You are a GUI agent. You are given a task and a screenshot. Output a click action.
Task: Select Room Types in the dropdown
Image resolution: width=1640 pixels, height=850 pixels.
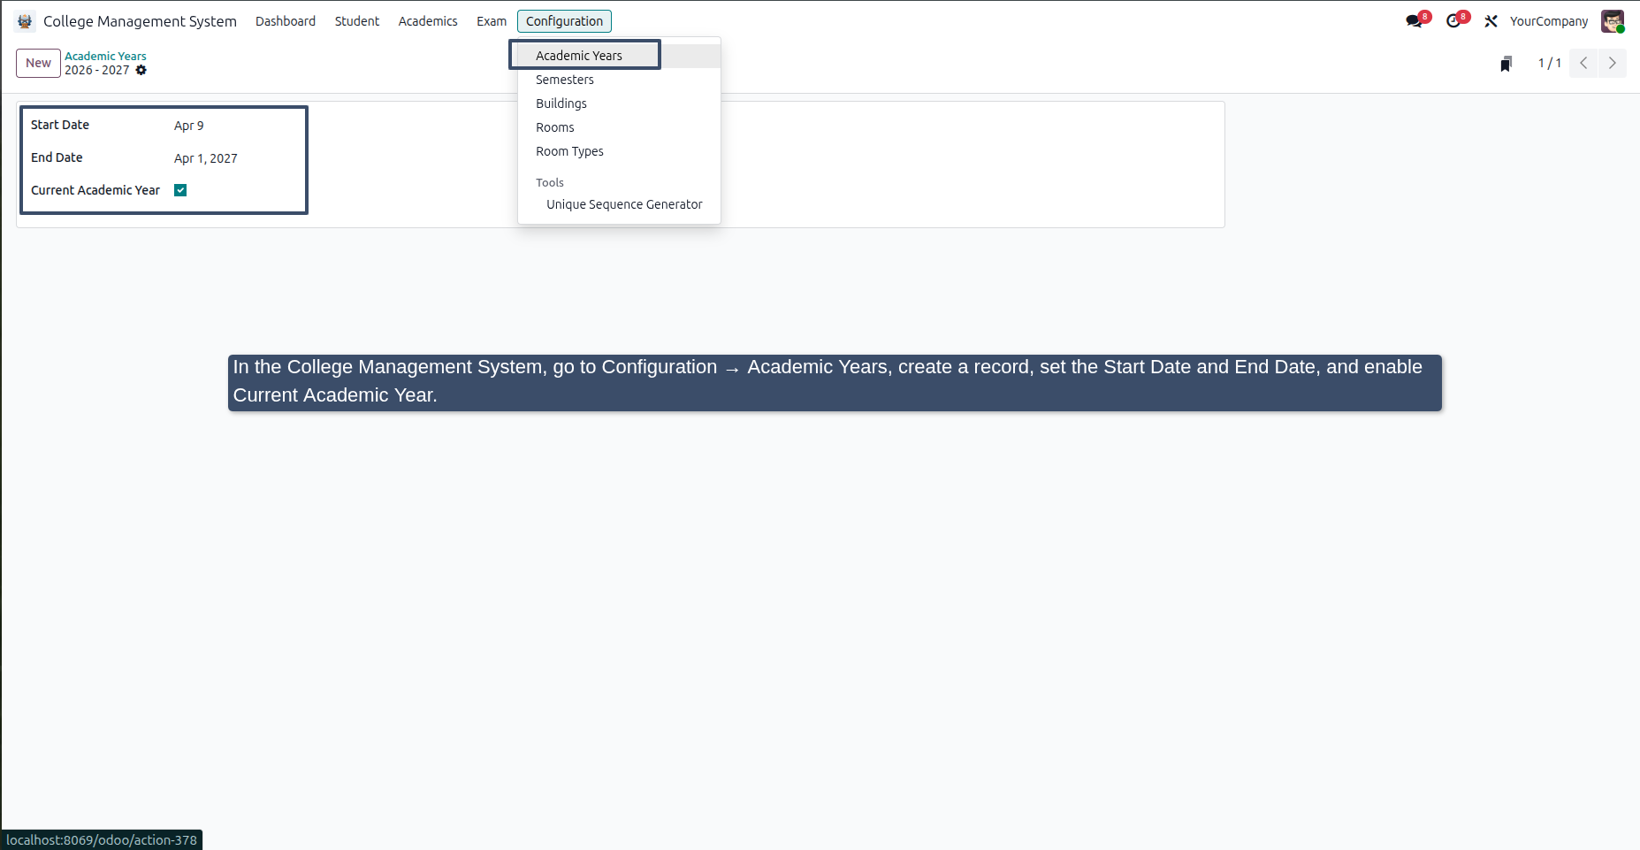(x=619, y=151)
